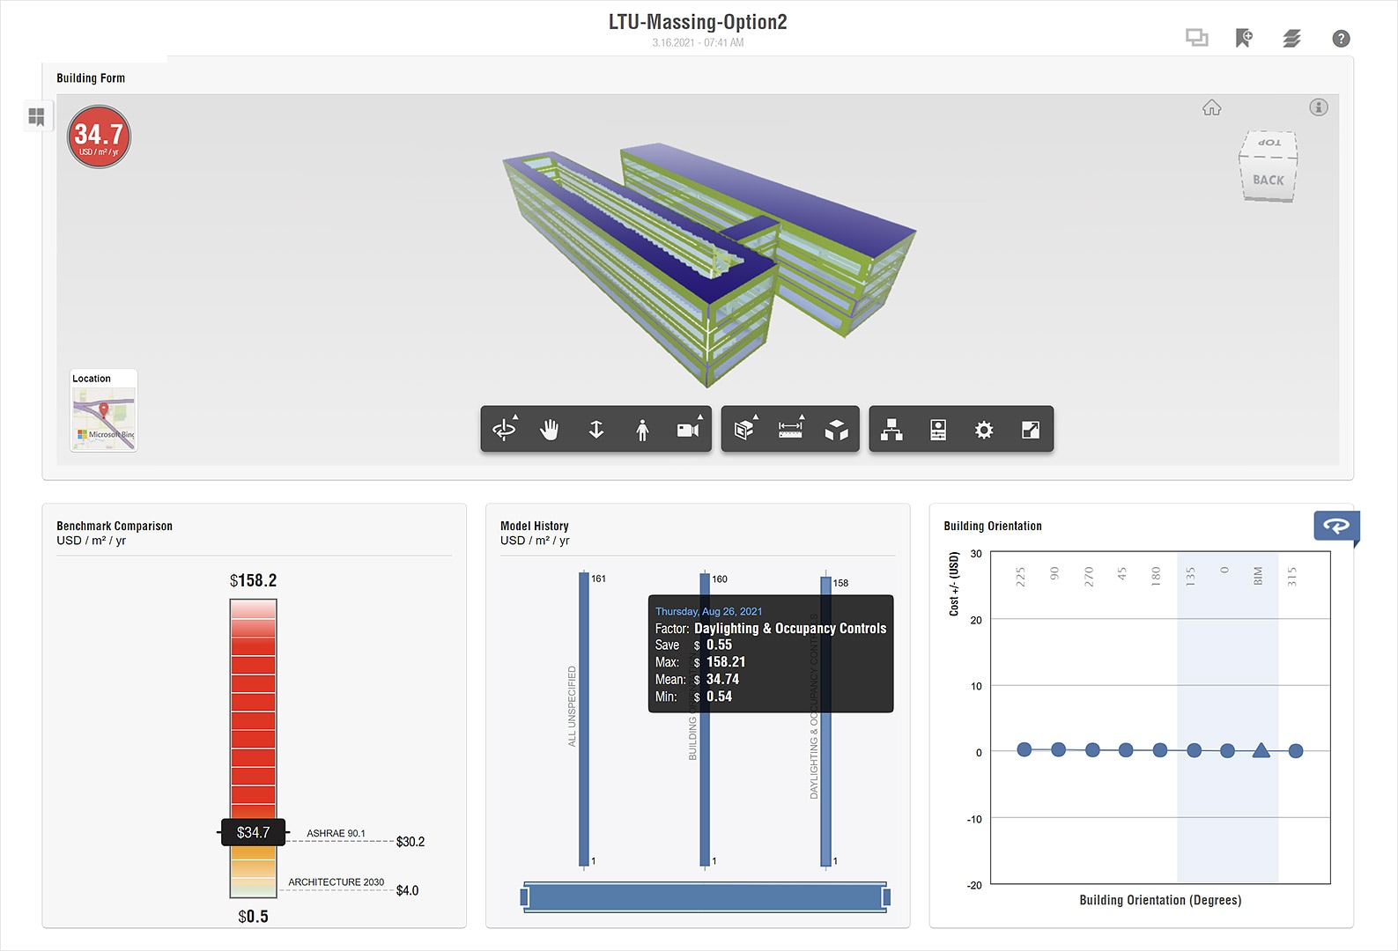Screen dimensions: 1398x951
Task: Select the BIM triangle orientation point
Action: pyautogui.click(x=1261, y=750)
